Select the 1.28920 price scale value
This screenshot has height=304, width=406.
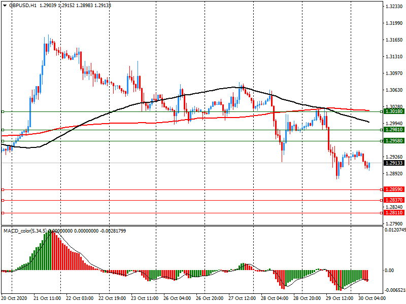tap(394, 173)
